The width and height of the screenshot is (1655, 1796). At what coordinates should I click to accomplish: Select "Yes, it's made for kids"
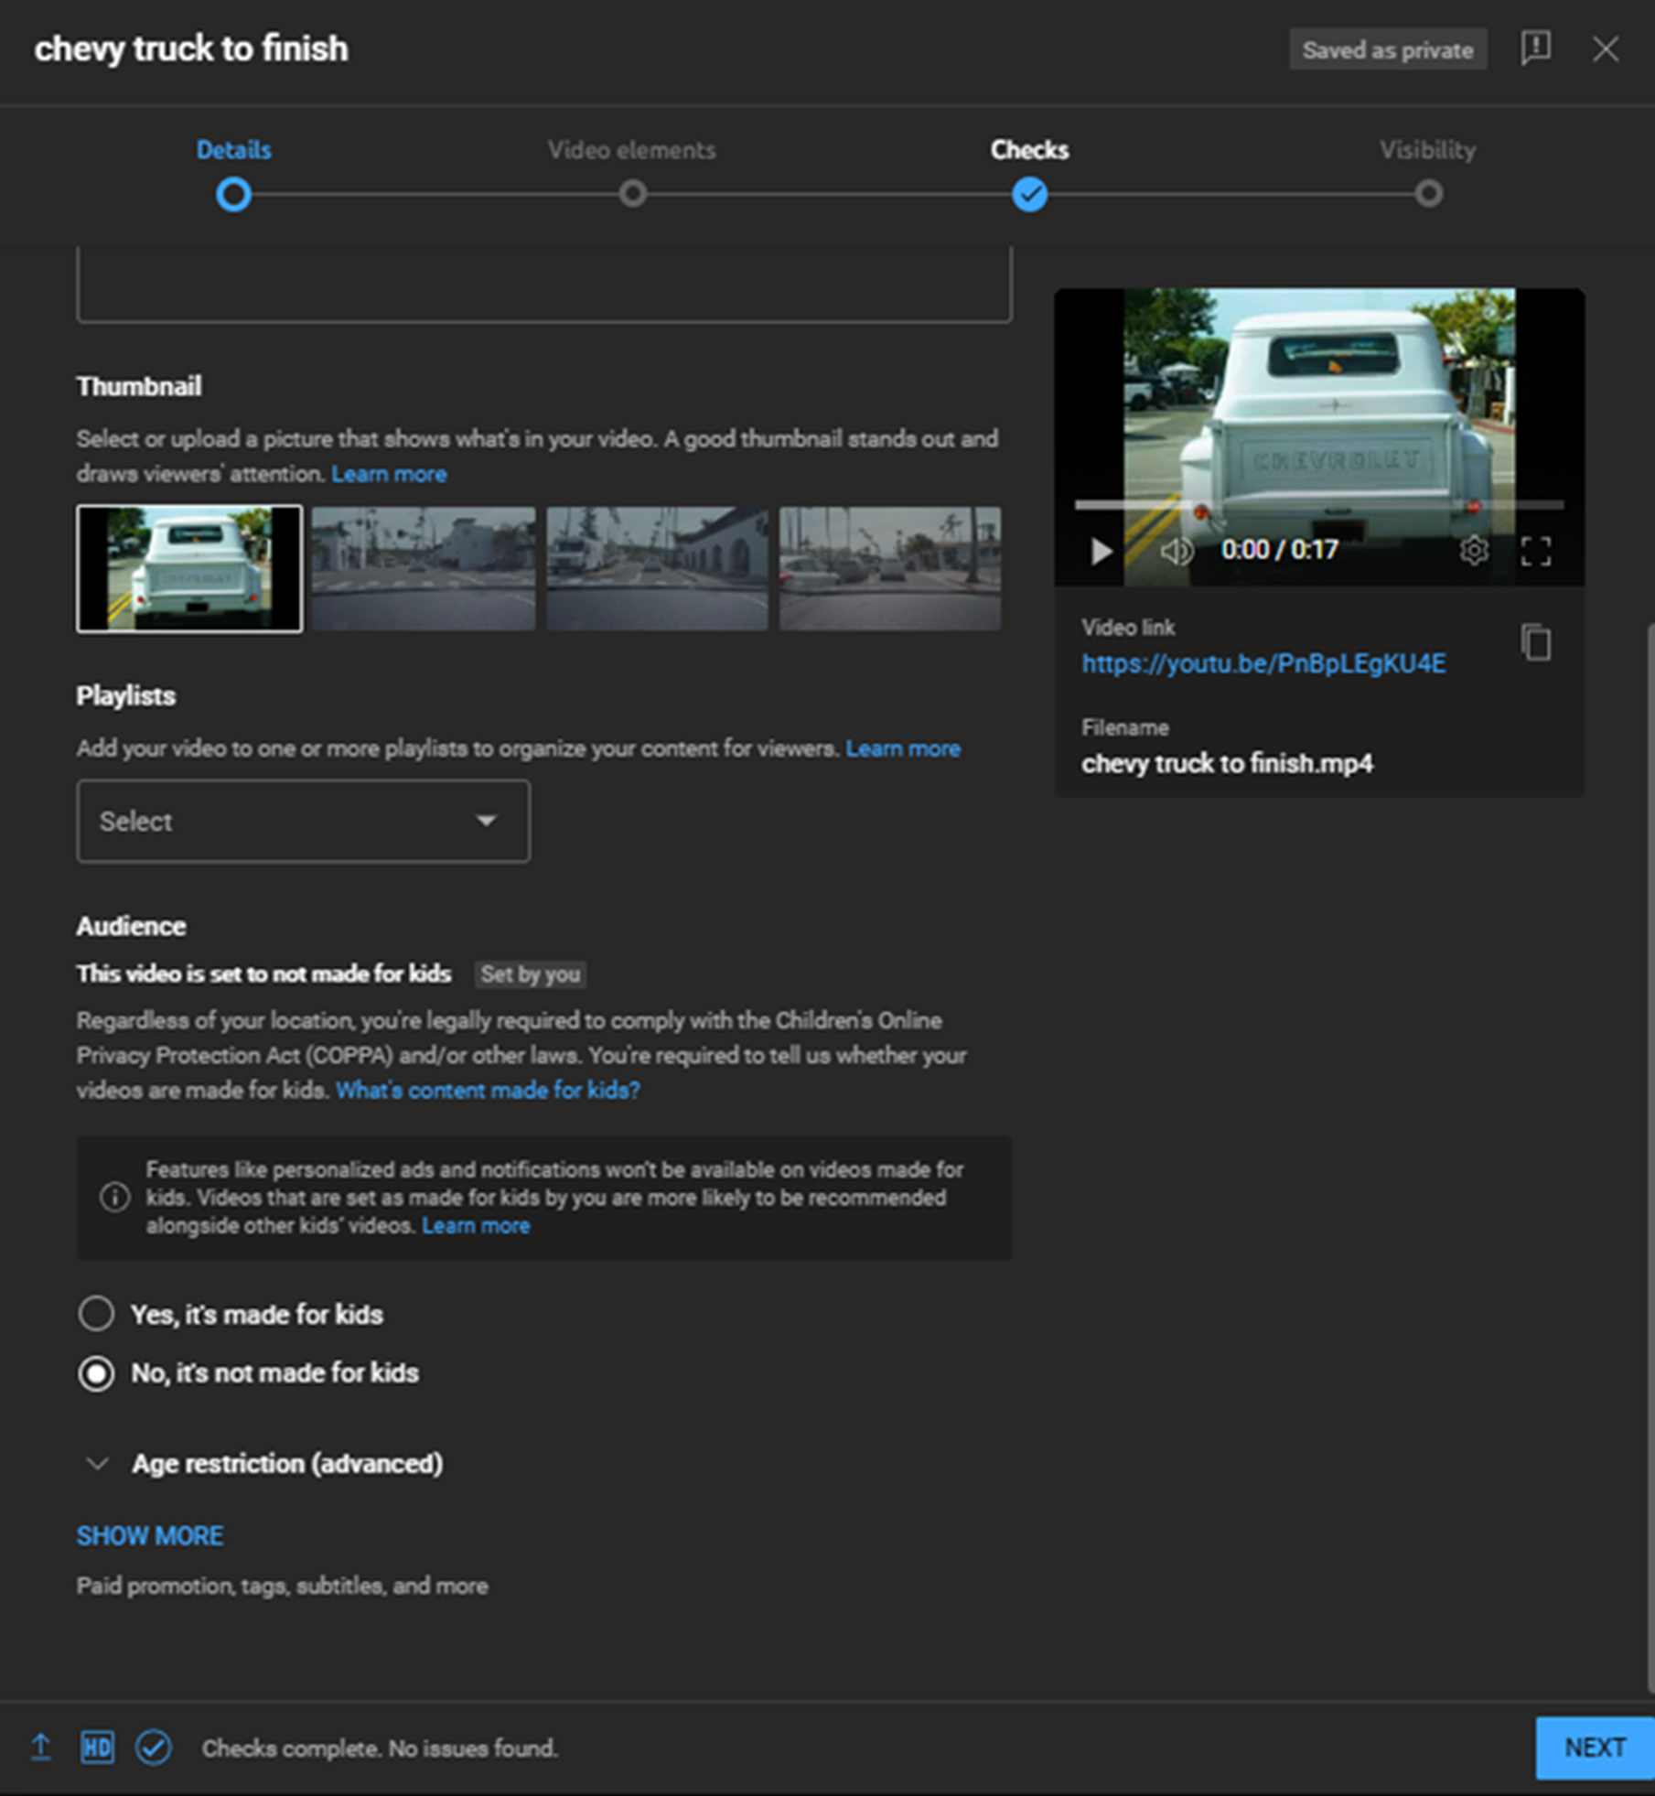tap(97, 1314)
